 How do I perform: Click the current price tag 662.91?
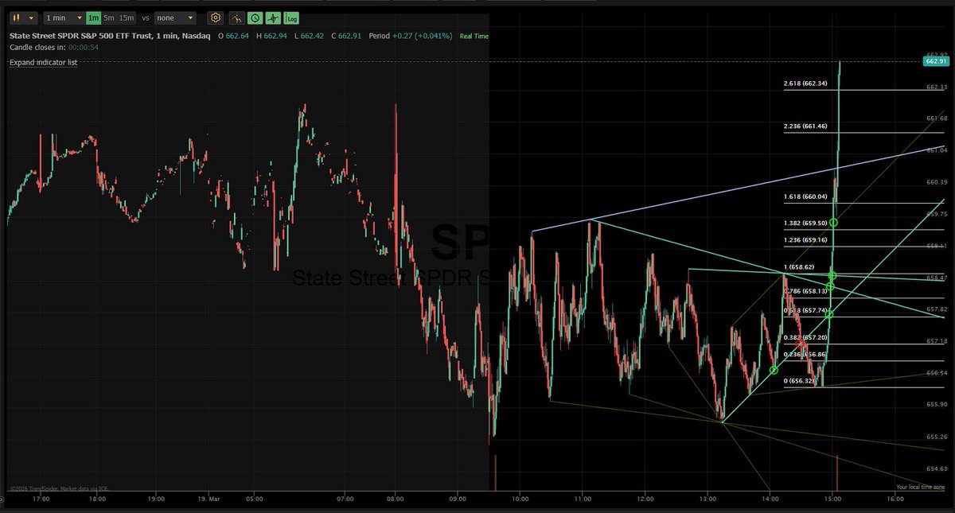pyautogui.click(x=936, y=61)
